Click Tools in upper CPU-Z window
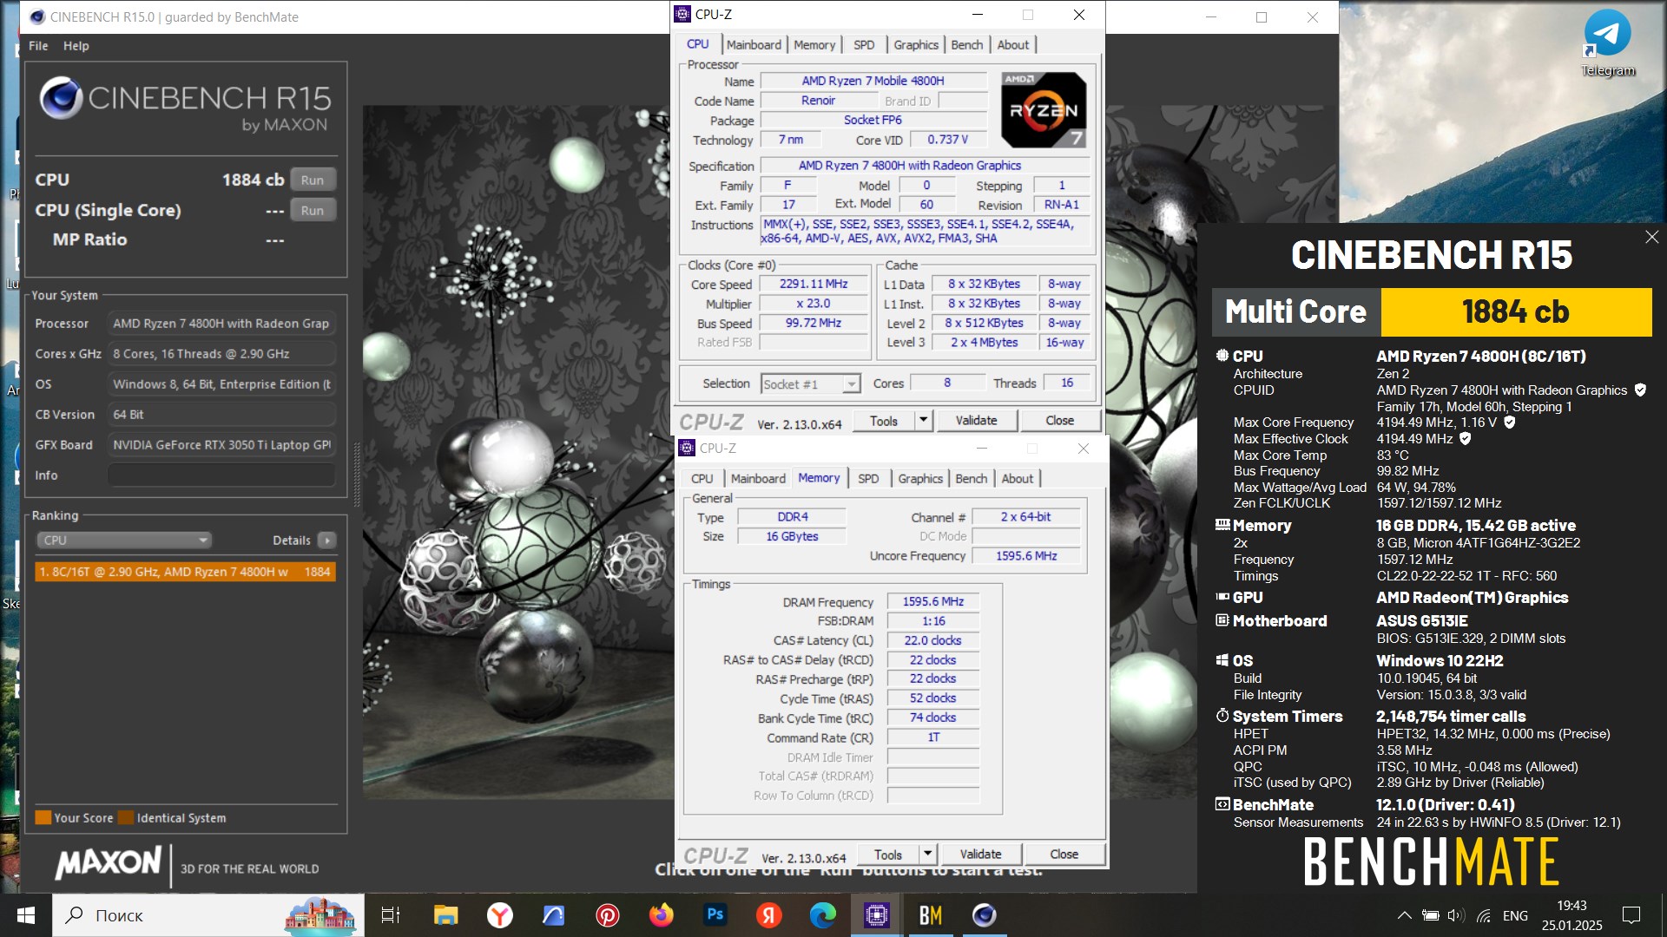This screenshot has height=937, width=1667. (884, 421)
